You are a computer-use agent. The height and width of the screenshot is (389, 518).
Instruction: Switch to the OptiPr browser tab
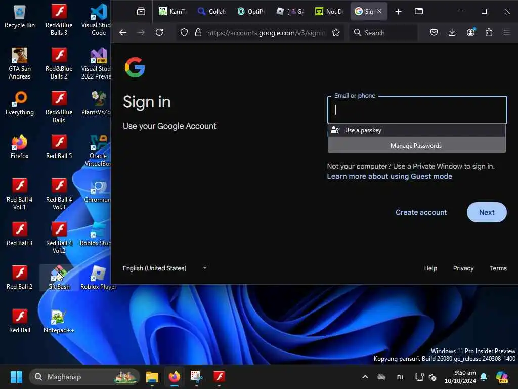coord(251,12)
